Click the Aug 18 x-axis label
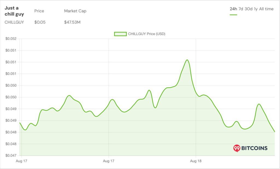Viewport: 280px width, 169px height. click(x=196, y=161)
